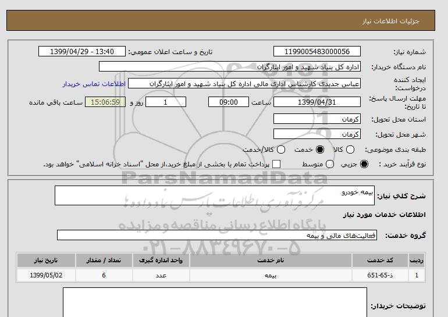448x317 pixels.
Task: Open the اطلاعات تماس خریدار link
Action: click(94, 84)
